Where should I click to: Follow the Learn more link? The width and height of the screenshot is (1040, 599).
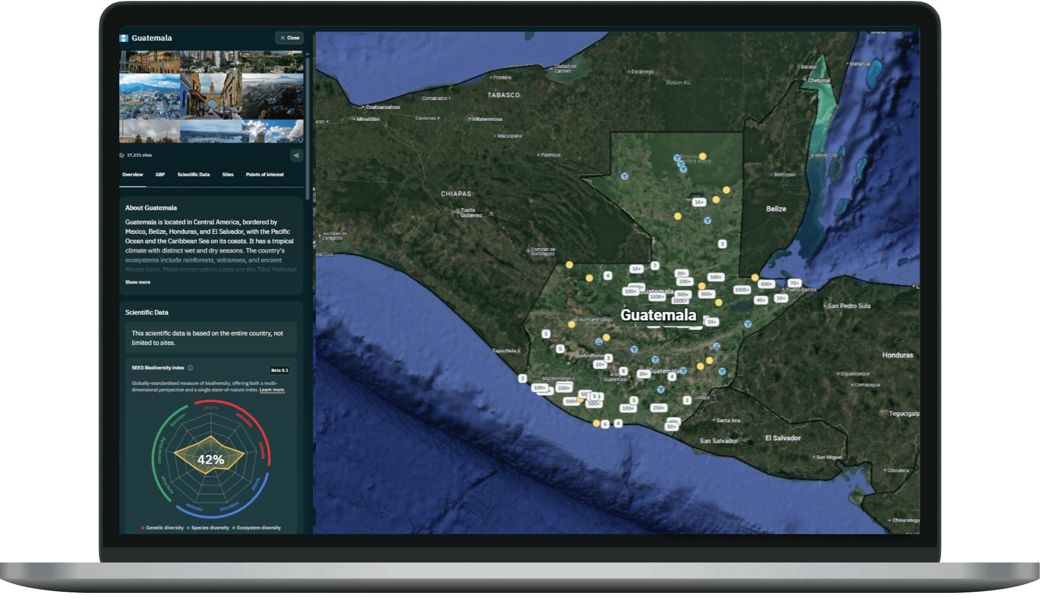pos(272,390)
